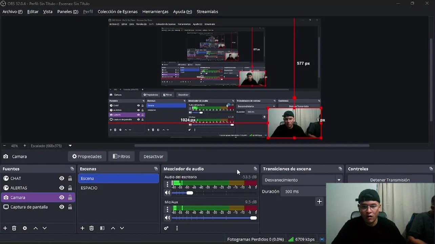Toggle visibility of Camara source
Viewport: 435px width, 244px height.
pos(62,197)
